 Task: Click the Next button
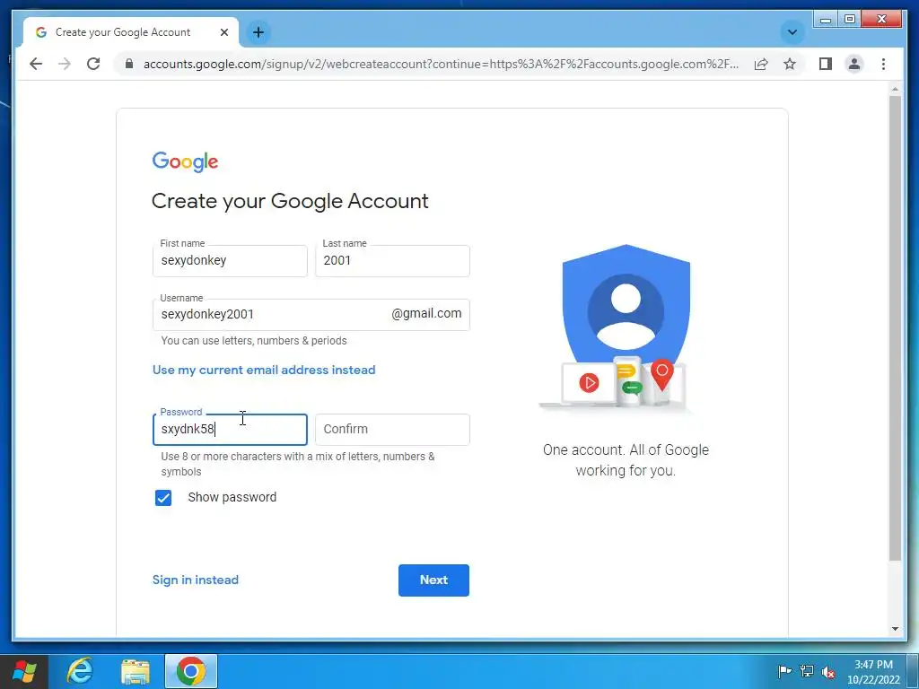point(433,580)
